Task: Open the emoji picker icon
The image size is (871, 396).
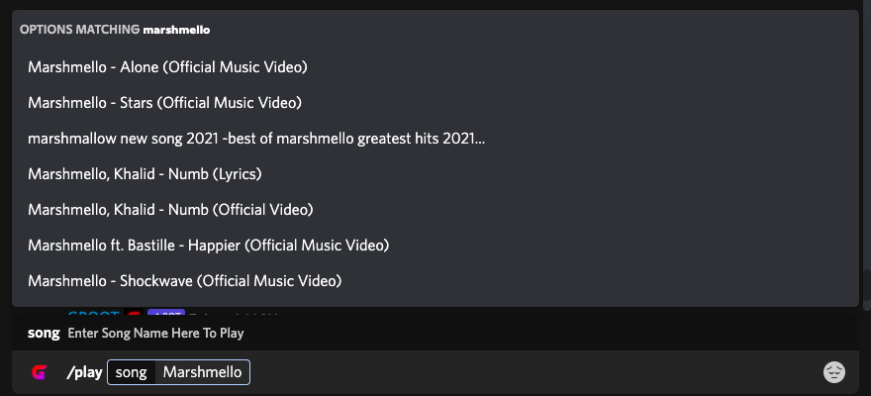Action: click(x=834, y=372)
